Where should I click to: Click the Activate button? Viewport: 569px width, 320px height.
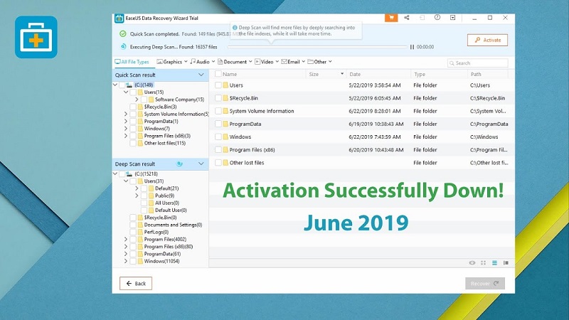click(487, 40)
